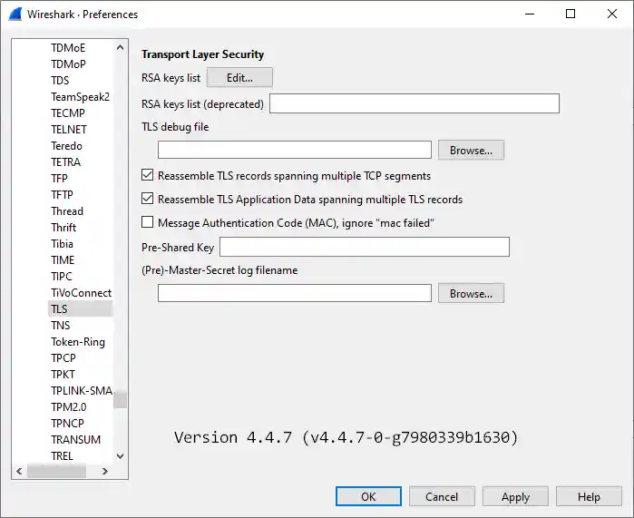The image size is (634, 518).
Task: Select Teredo protocol
Action: (66, 145)
